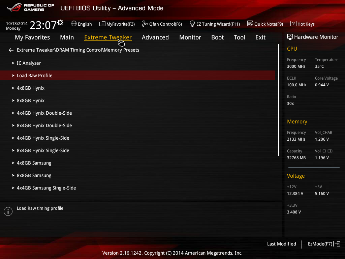345x259 pixels.
Task: Click the vertical scrollbar of the preset list
Action: (279, 100)
